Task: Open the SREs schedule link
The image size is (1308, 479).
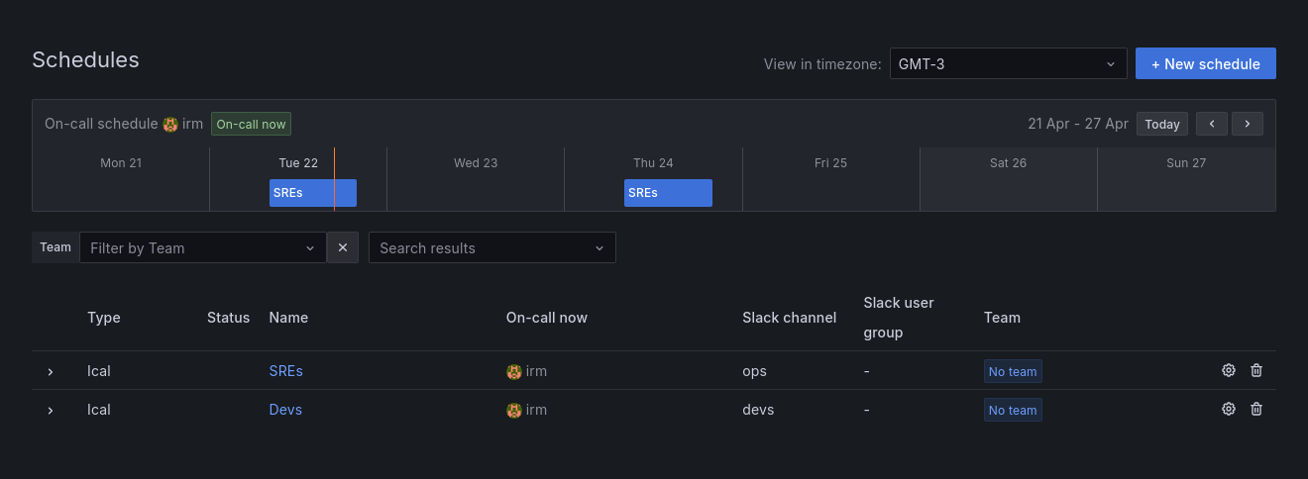Action: pyautogui.click(x=285, y=371)
